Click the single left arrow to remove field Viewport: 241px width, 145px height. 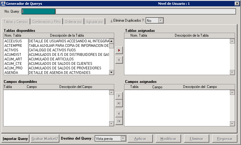(119, 114)
